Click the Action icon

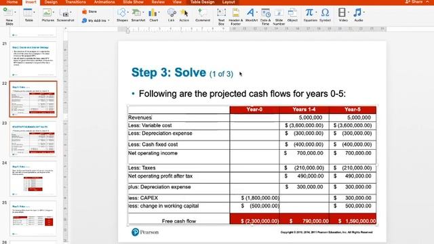click(184, 13)
